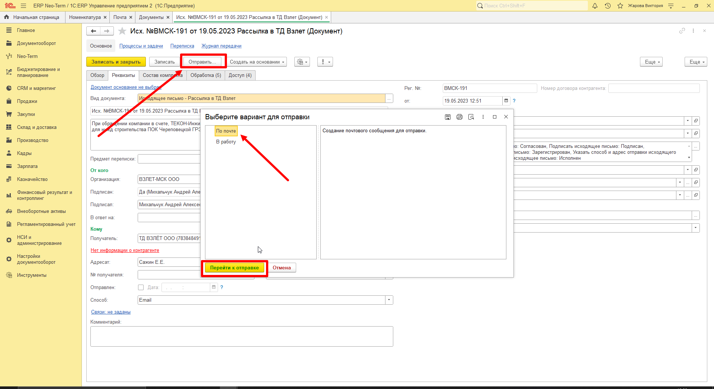Add document to favorites star
Screen dimensions: 714x389
122,31
